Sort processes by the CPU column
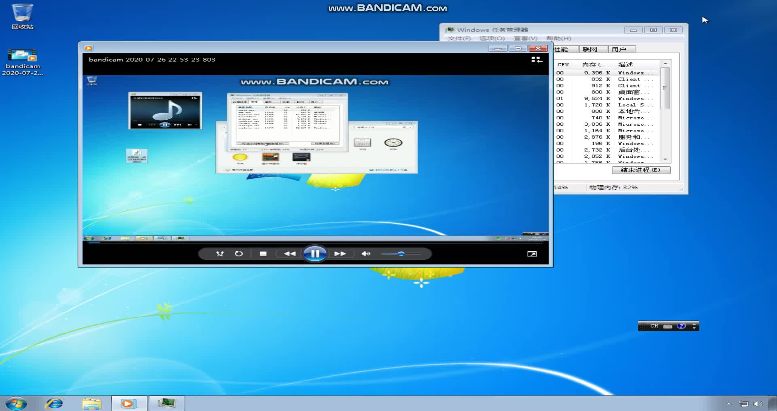 point(563,65)
